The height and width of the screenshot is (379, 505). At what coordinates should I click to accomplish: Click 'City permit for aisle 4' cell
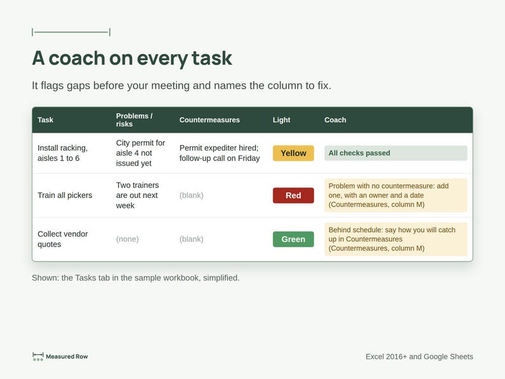click(x=141, y=153)
